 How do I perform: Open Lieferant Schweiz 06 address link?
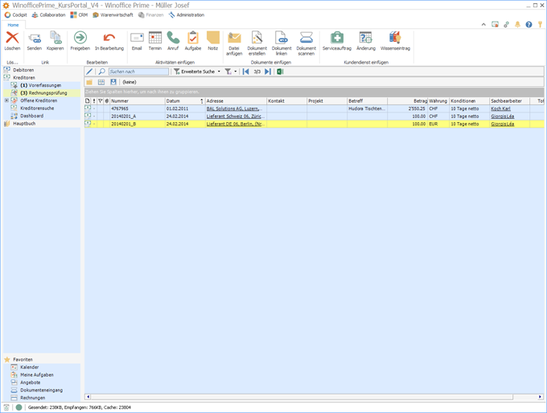pos(236,117)
